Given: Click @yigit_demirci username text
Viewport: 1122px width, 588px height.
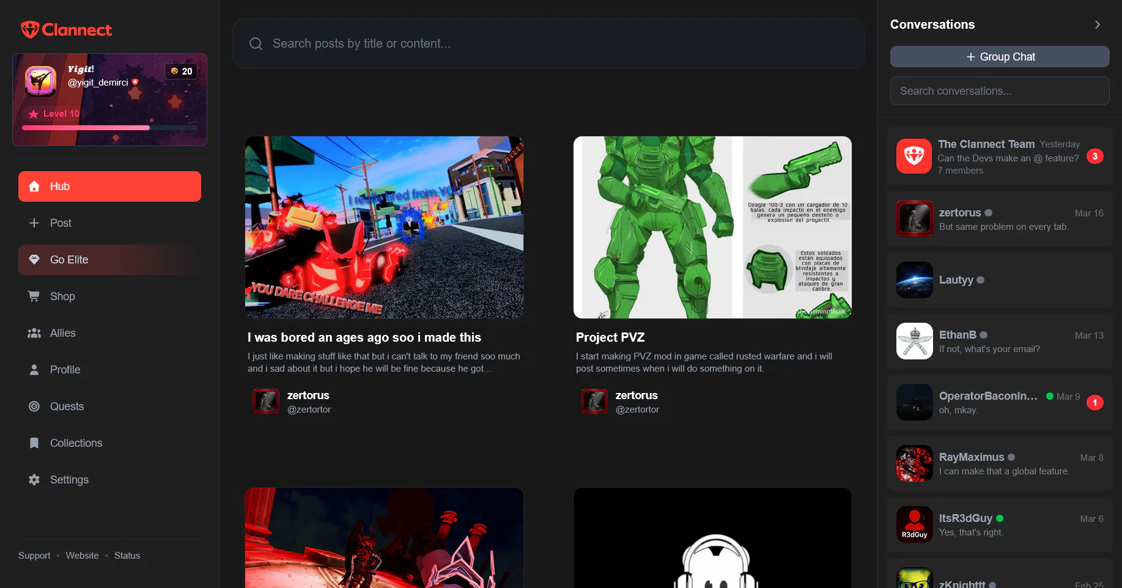Looking at the screenshot, I should [x=98, y=83].
